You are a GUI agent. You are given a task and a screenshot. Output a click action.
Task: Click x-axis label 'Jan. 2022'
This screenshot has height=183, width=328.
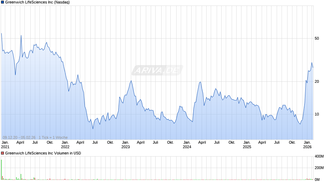[x=65, y=145]
